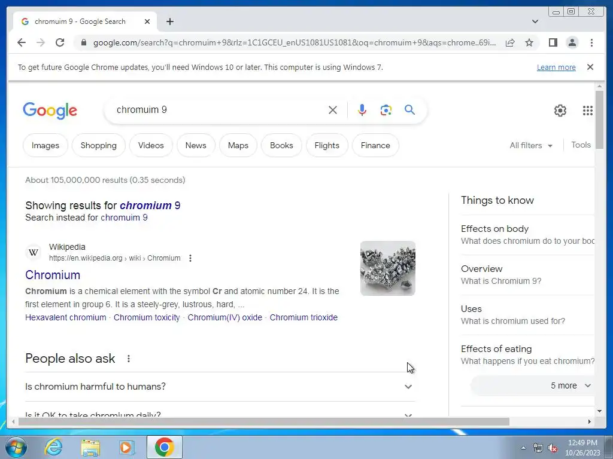Screen dimensions: 613x459
Task: Share this page icon in address bar
Action: (x=510, y=42)
